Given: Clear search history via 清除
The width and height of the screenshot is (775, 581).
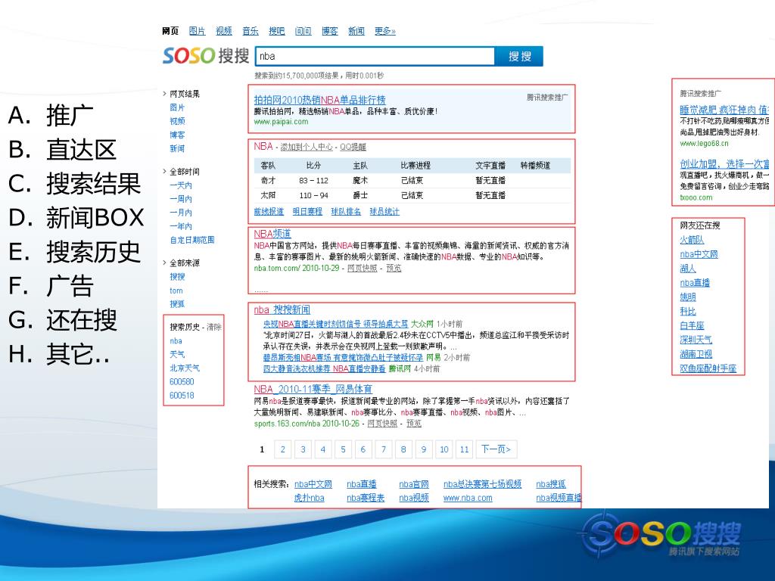Looking at the screenshot, I should coord(214,327).
